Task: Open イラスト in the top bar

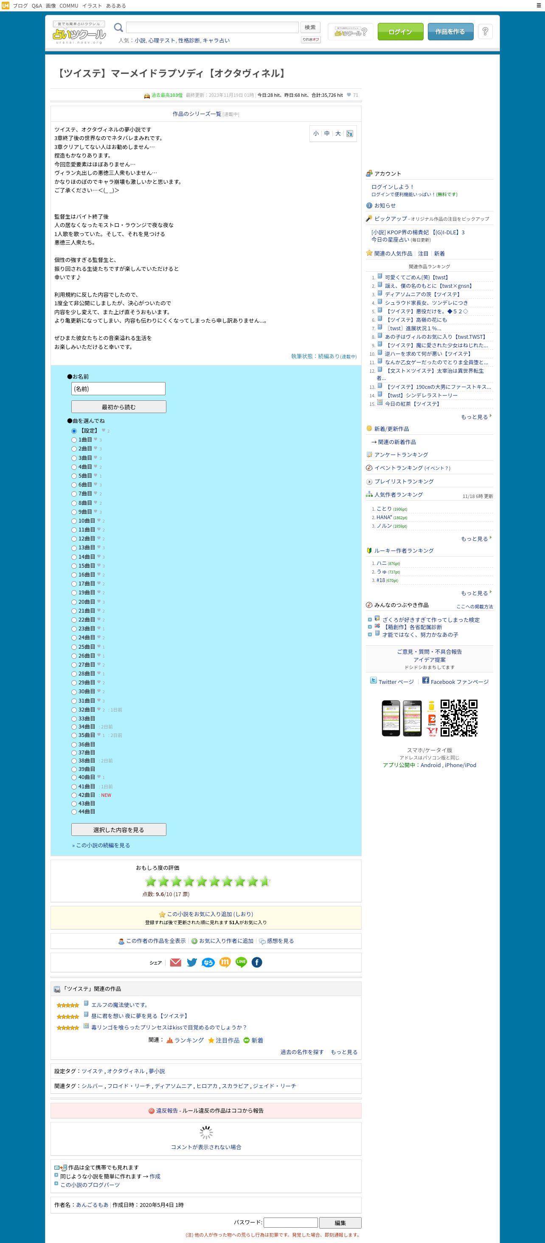Action: (x=92, y=6)
